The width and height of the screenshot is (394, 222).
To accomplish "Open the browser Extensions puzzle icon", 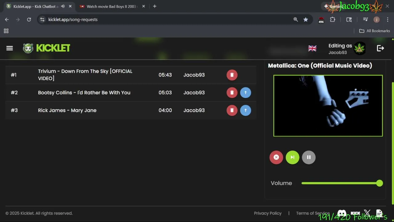I will pyautogui.click(x=332, y=19).
